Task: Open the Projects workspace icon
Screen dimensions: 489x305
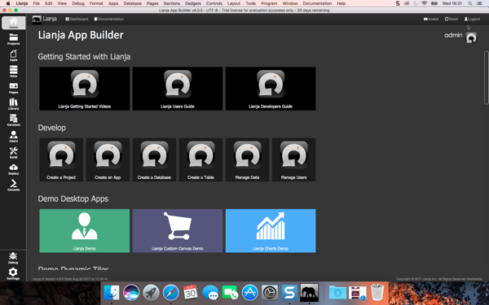Action: (13, 39)
